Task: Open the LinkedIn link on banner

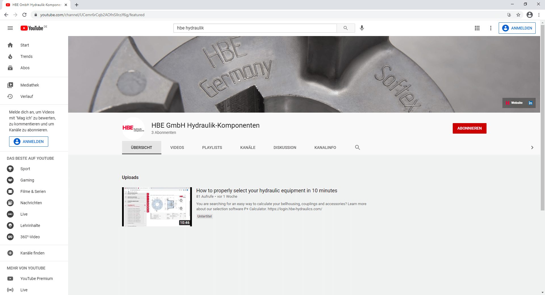Action: tap(530, 103)
